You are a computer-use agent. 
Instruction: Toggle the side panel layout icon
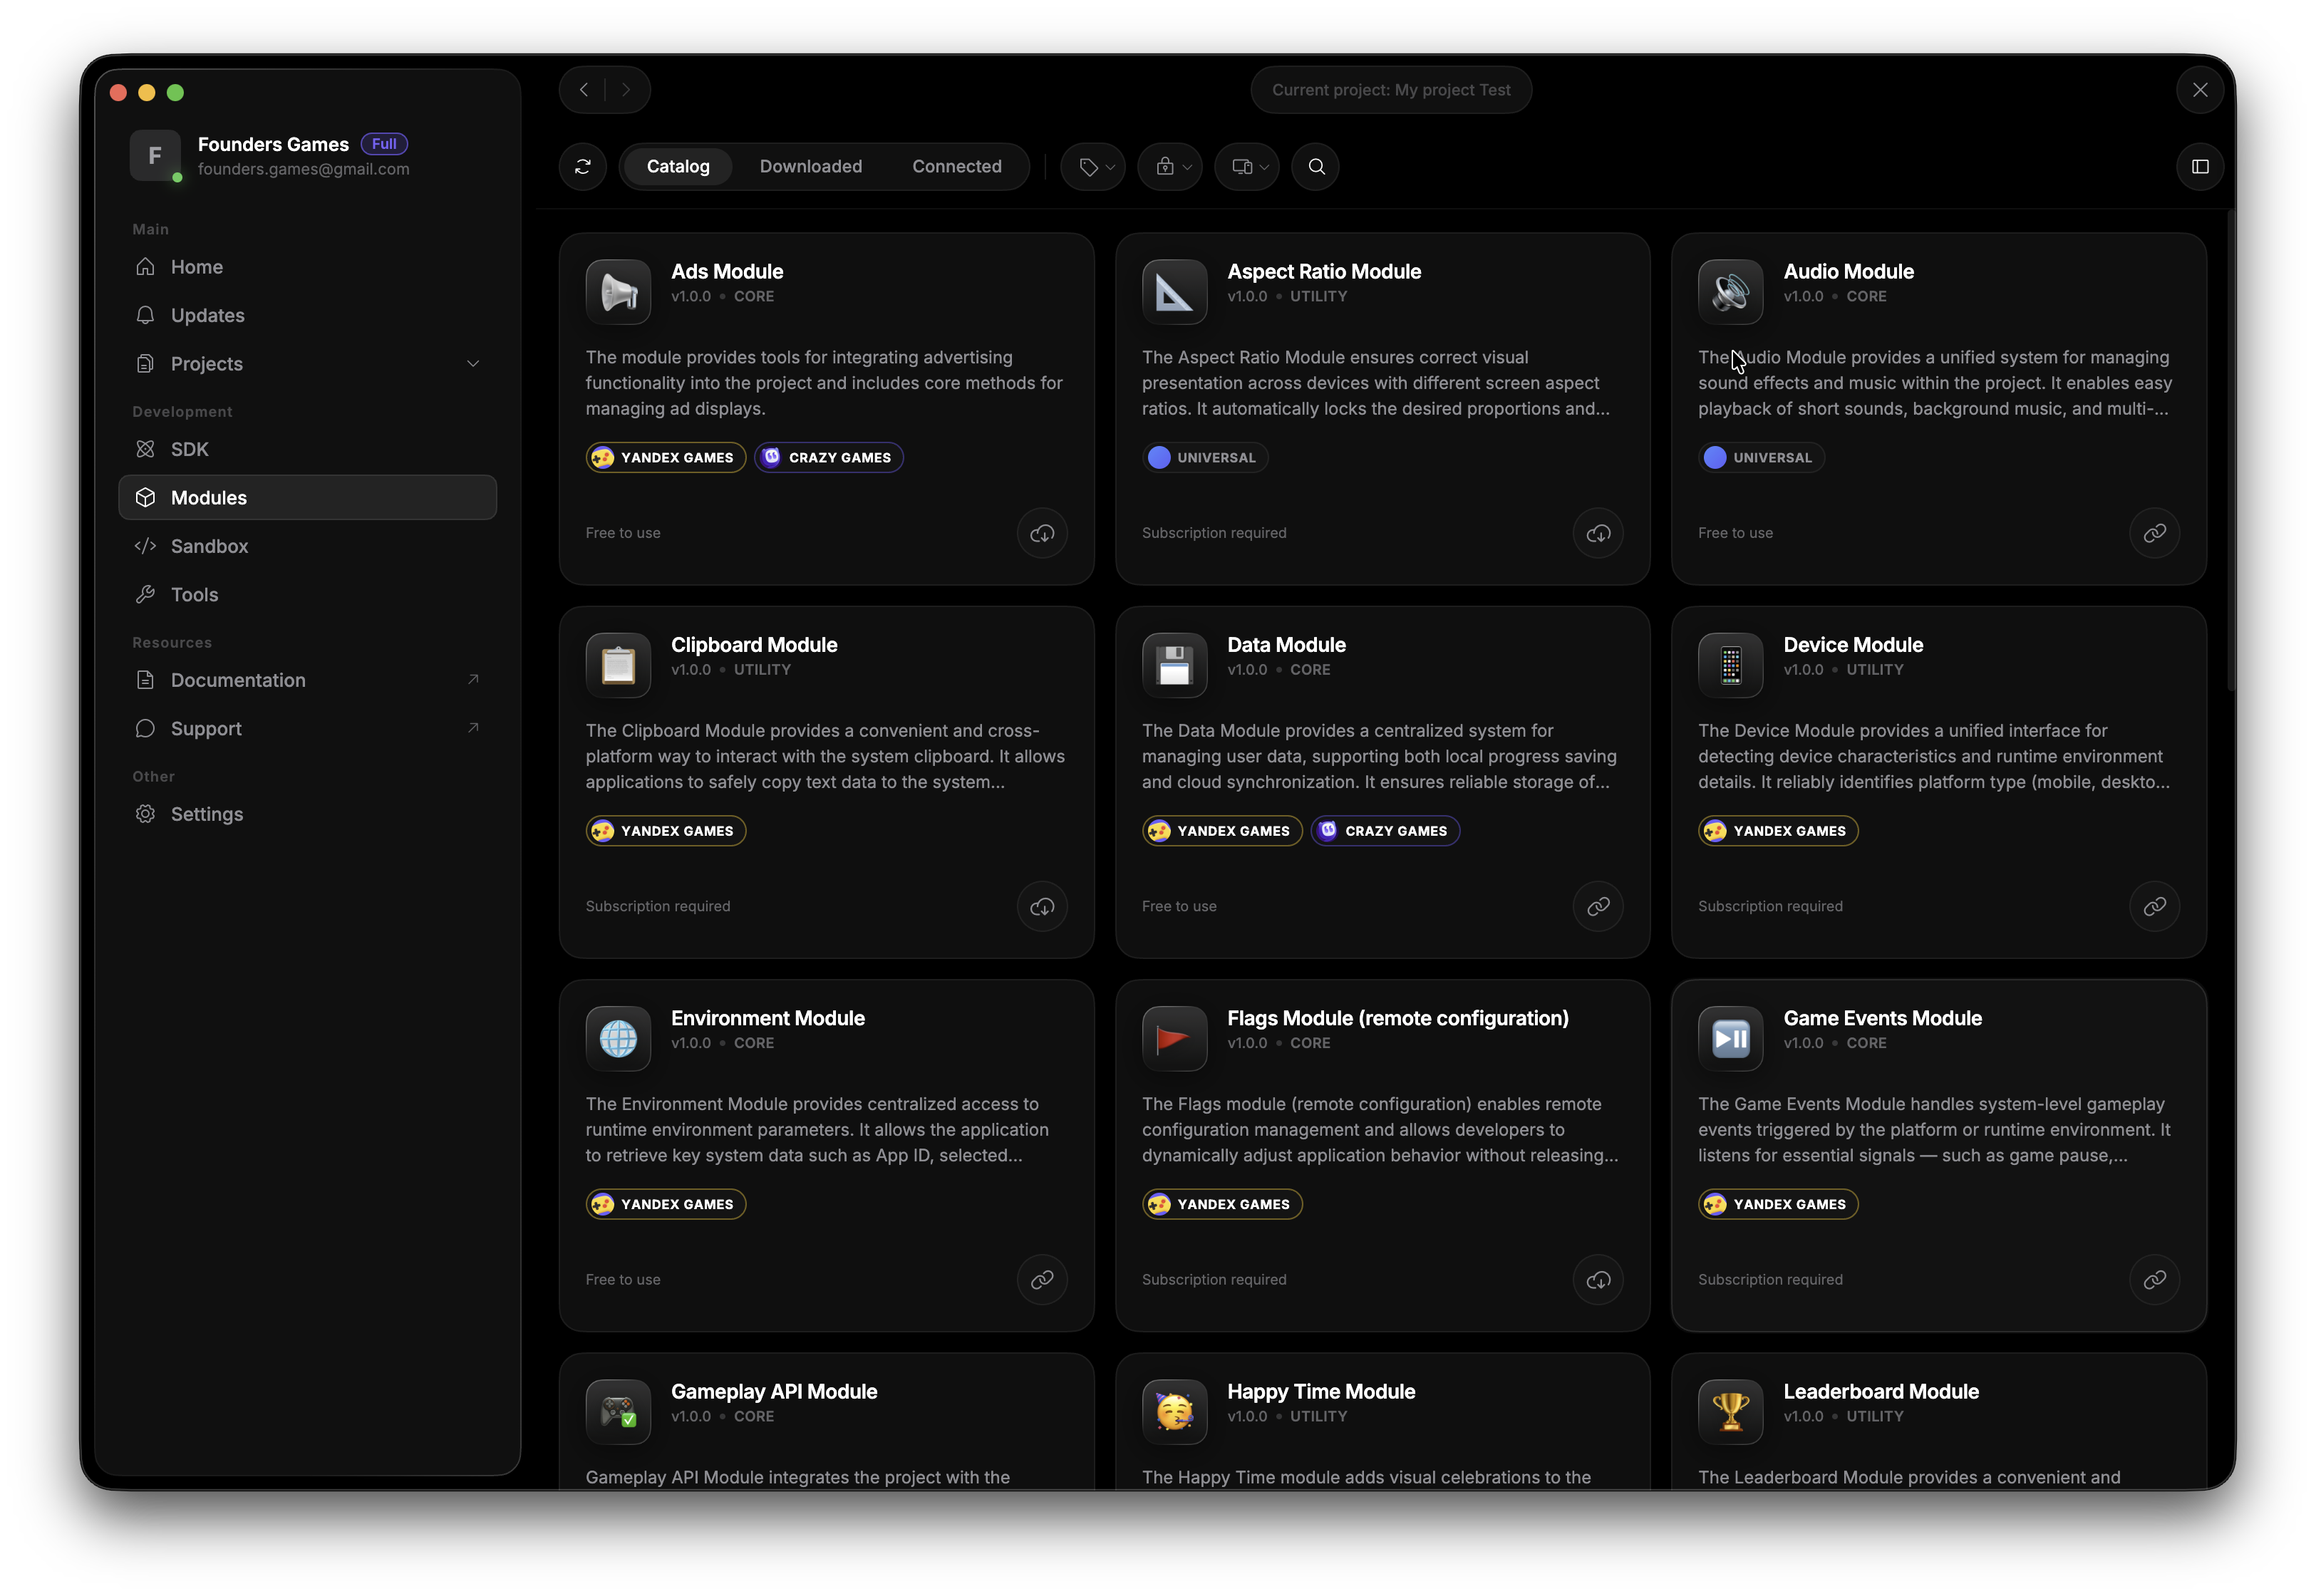point(2200,167)
